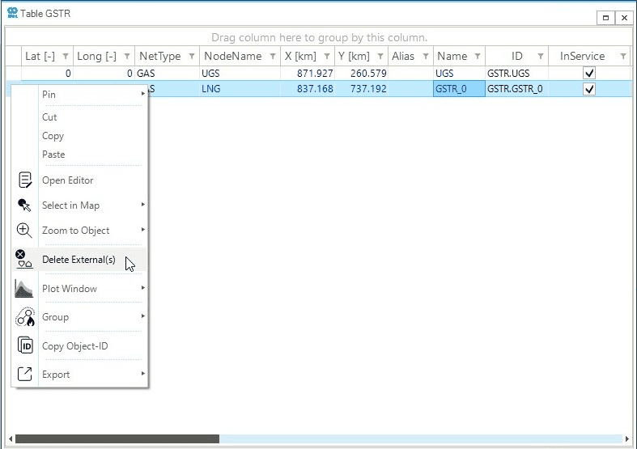Close the Table GSTR window
The image size is (637, 449).
click(x=624, y=18)
